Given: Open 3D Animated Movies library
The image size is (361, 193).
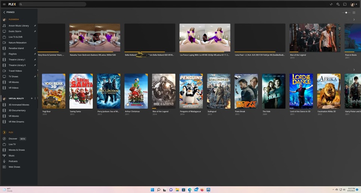Looking at the screenshot, I should tap(19, 105).
